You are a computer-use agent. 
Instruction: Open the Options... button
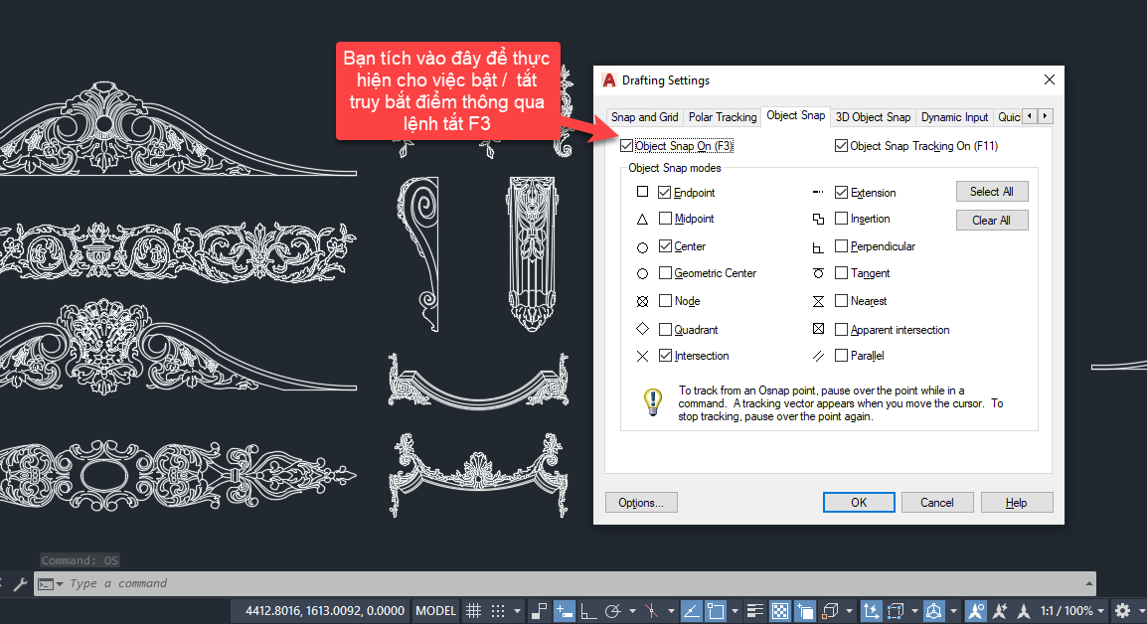point(641,503)
